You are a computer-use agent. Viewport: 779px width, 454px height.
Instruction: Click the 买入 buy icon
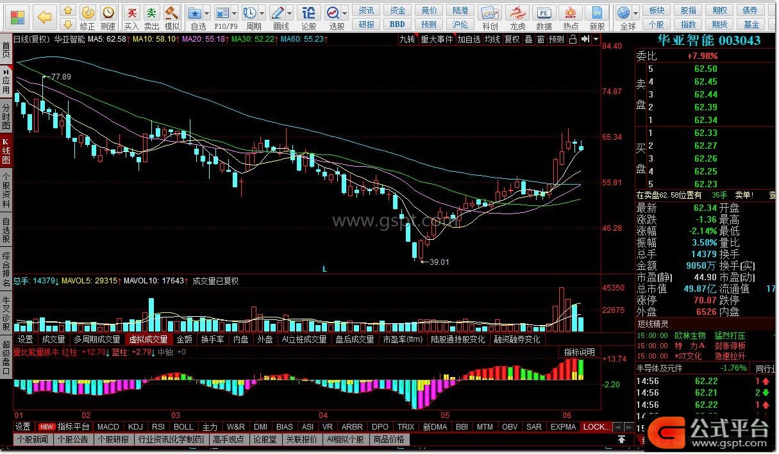click(x=131, y=17)
